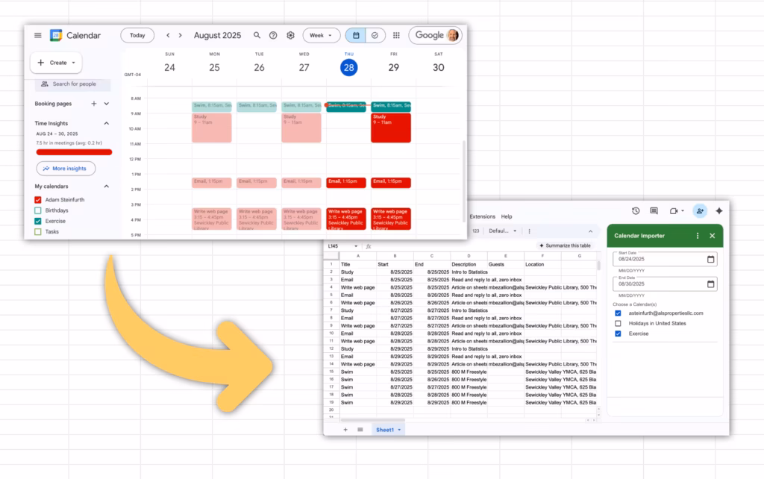The width and height of the screenshot is (764, 479).
Task: Open the Extensions menu
Action: tap(483, 216)
